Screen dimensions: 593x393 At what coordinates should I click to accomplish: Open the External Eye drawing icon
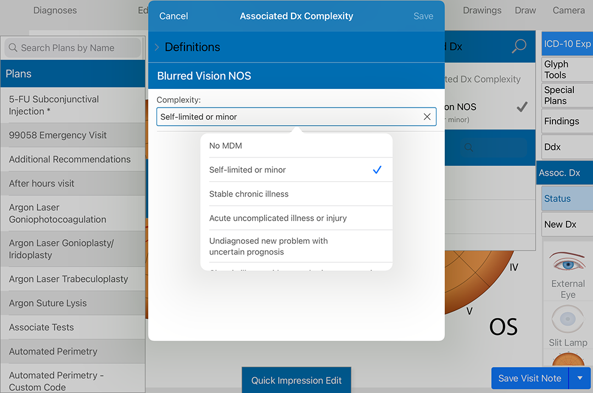[568, 263]
